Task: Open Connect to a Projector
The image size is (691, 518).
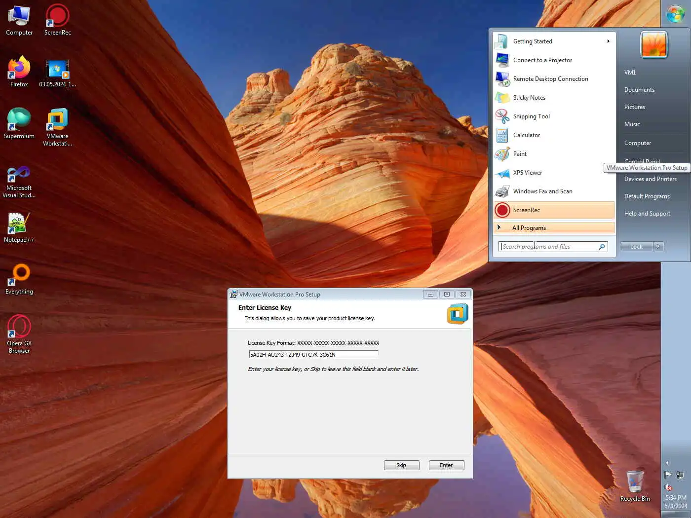Action: [x=554, y=60]
